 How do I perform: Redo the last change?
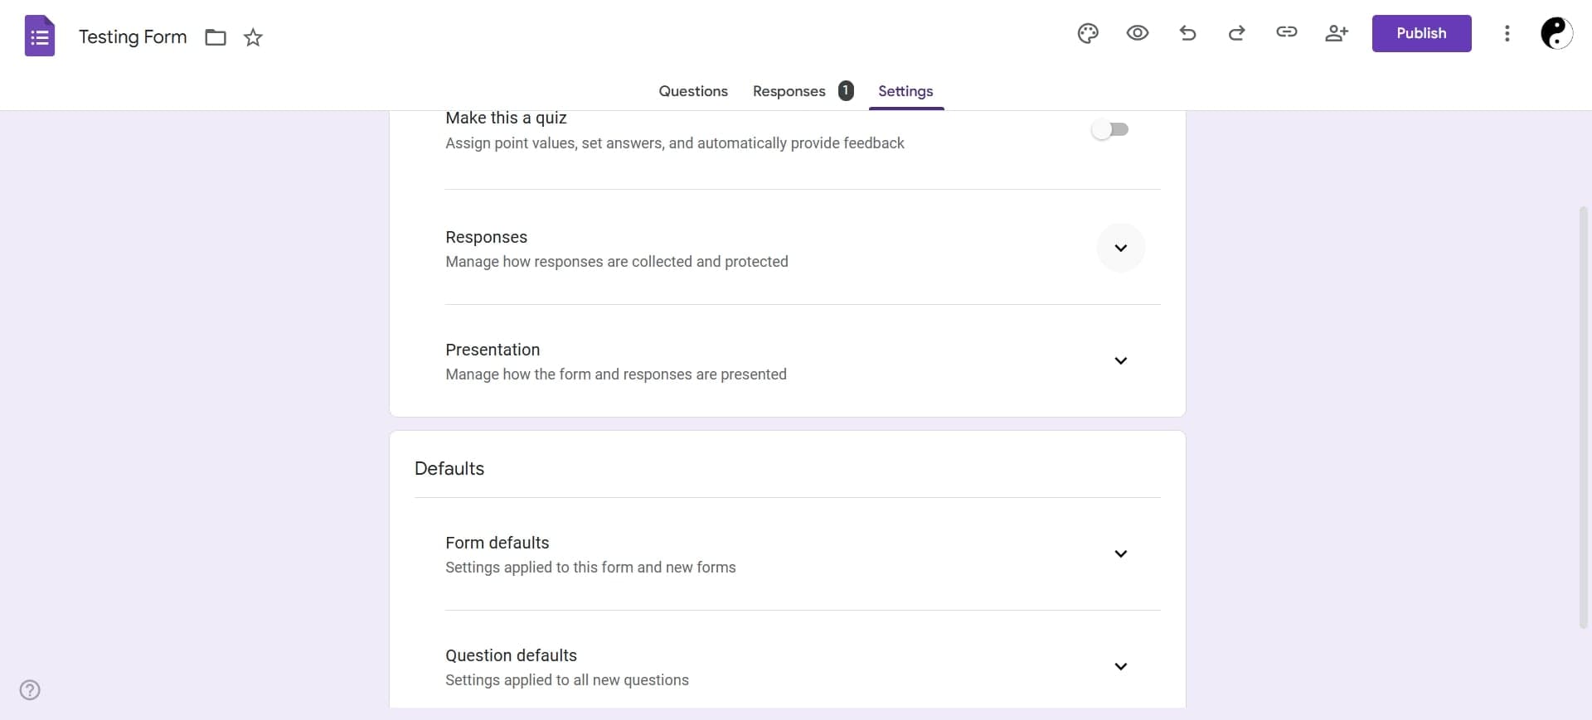pyautogui.click(x=1236, y=34)
